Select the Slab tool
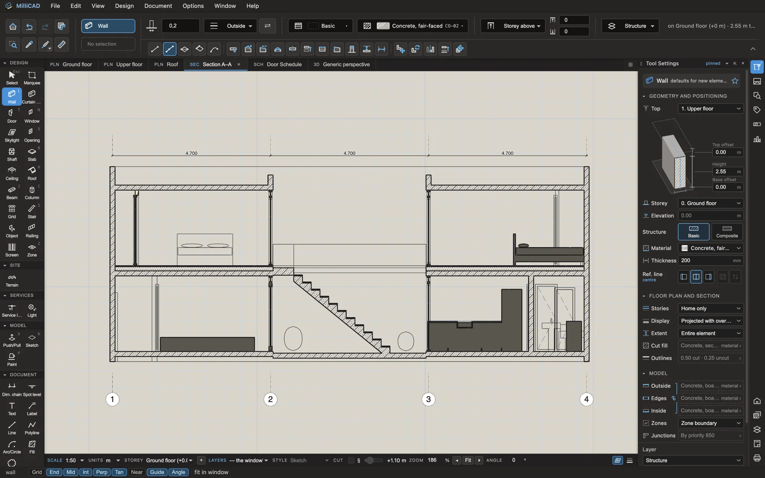 coord(32,154)
